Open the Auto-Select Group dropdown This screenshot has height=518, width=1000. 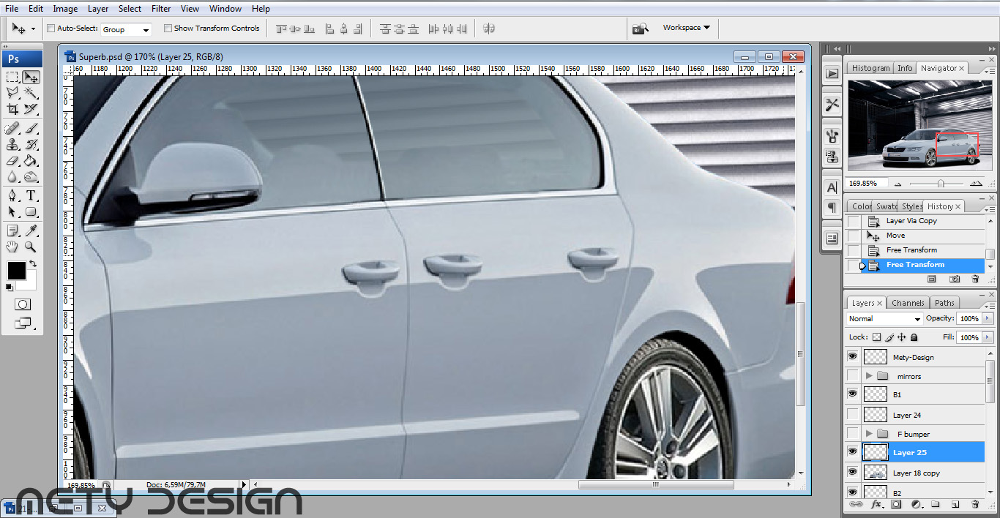[125, 29]
